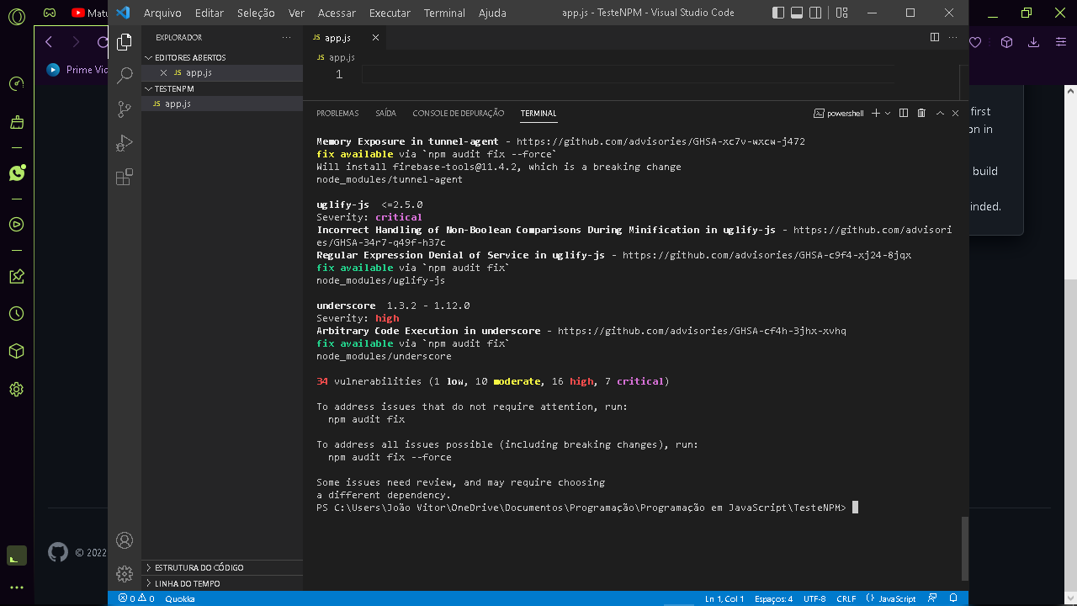Image resolution: width=1077 pixels, height=606 pixels.
Task: Switch to the CONSOLE DE DEPURAÇÃO tab
Action: pyautogui.click(x=458, y=113)
